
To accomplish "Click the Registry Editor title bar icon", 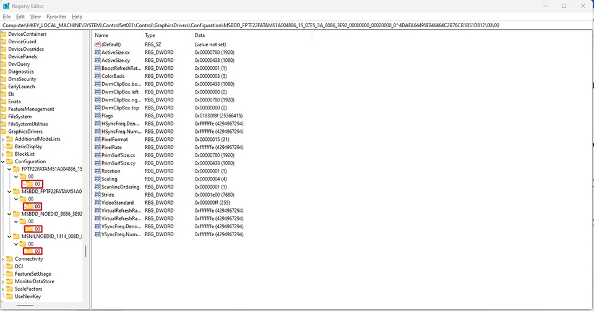I will 6,6.
